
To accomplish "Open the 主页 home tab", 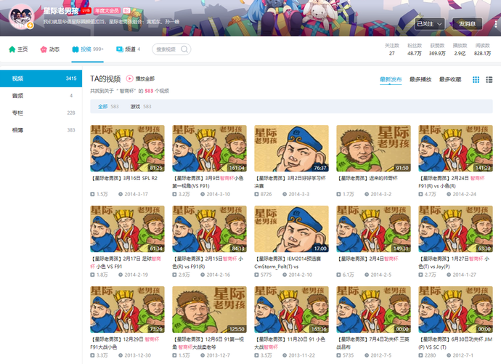I will coord(18,49).
